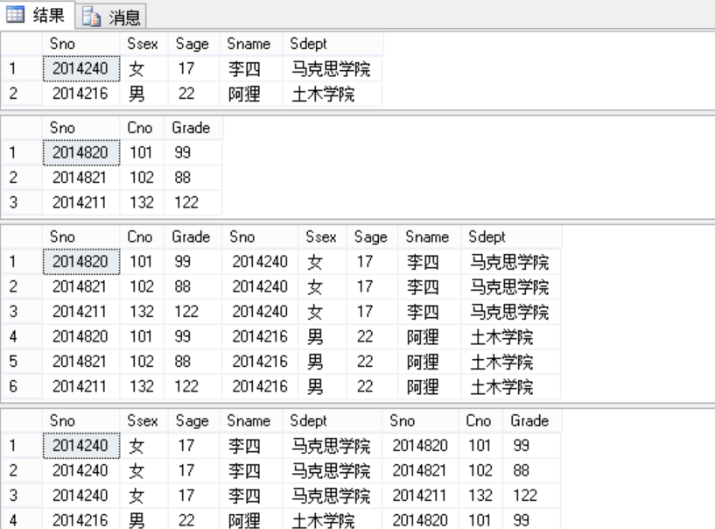The width and height of the screenshot is (715, 529).
Task: Click 2014211 Sno cell in second result grid
Action: pyautogui.click(x=81, y=202)
